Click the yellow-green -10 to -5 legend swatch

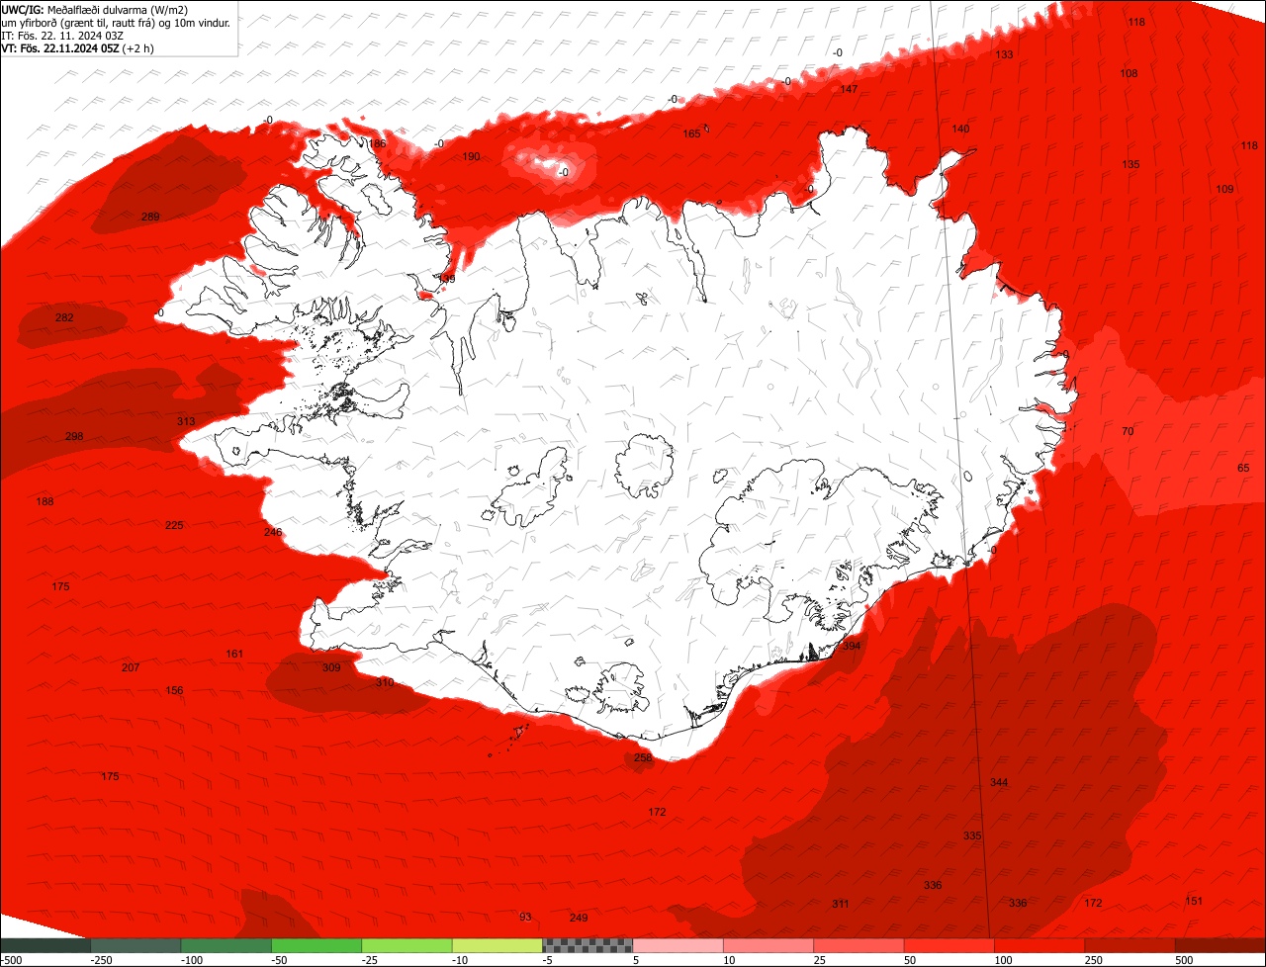click(x=497, y=945)
